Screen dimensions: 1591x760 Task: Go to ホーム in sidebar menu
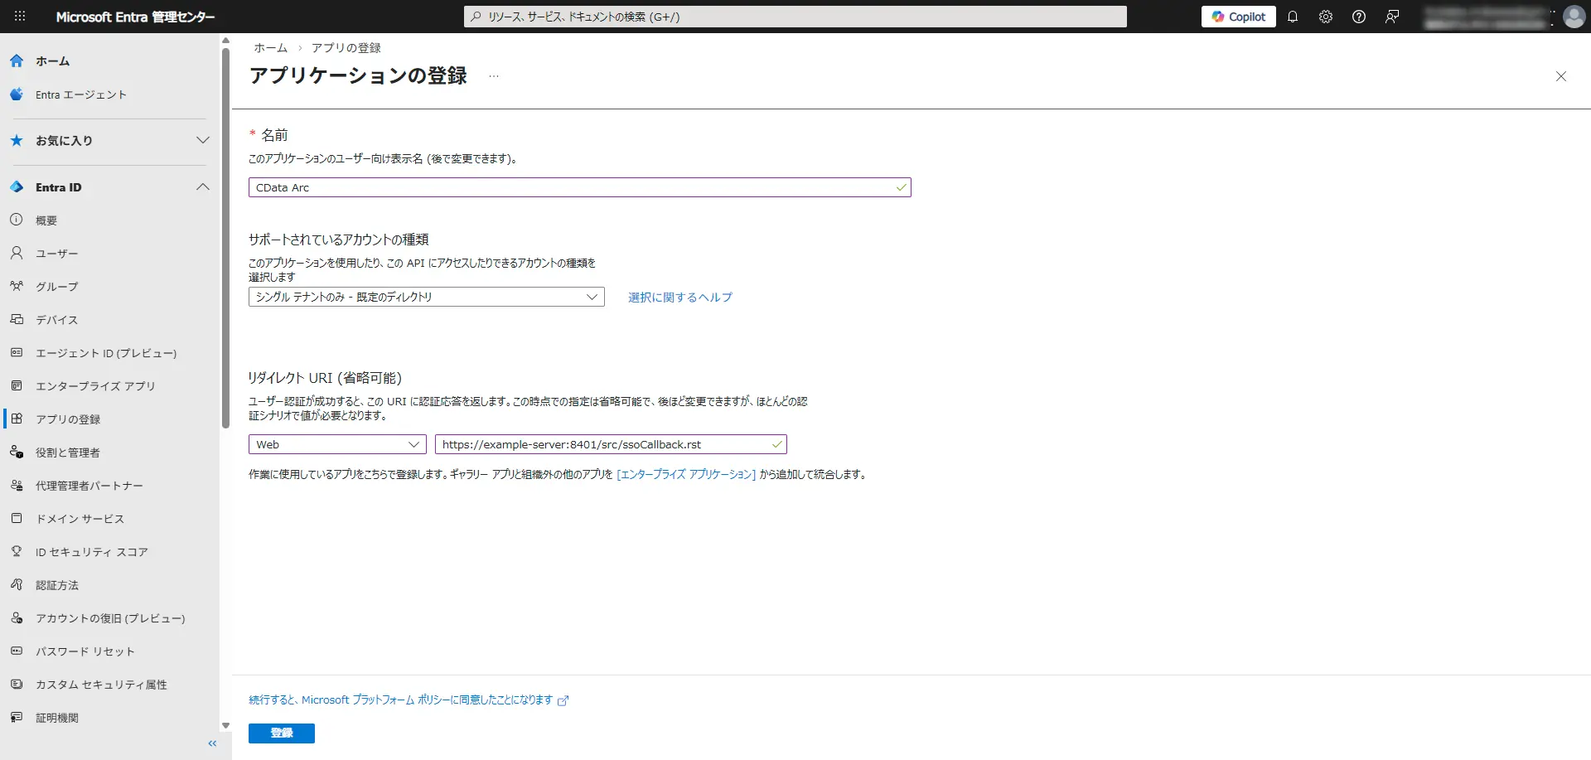pyautogui.click(x=52, y=61)
